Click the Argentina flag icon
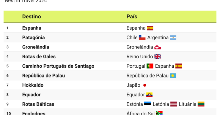 [173, 38]
